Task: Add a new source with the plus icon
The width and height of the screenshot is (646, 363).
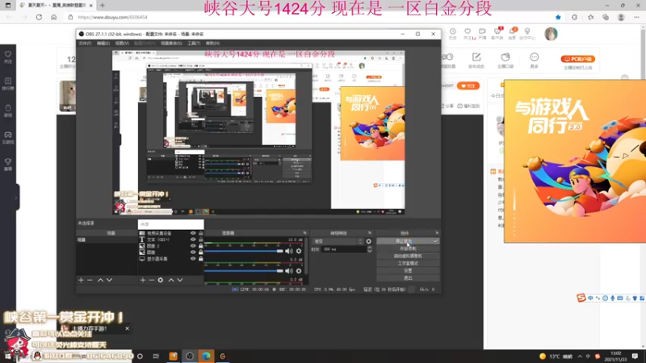Action: point(143,280)
